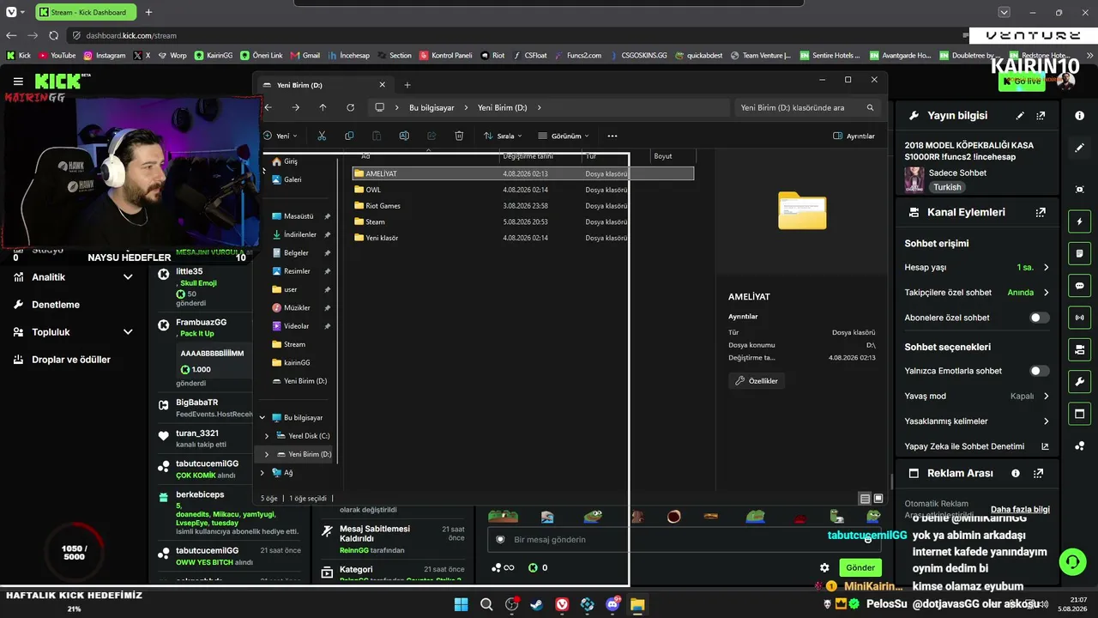Edit stream info with pencil icon
Viewport: 1098px width, 618px height.
click(1020, 115)
